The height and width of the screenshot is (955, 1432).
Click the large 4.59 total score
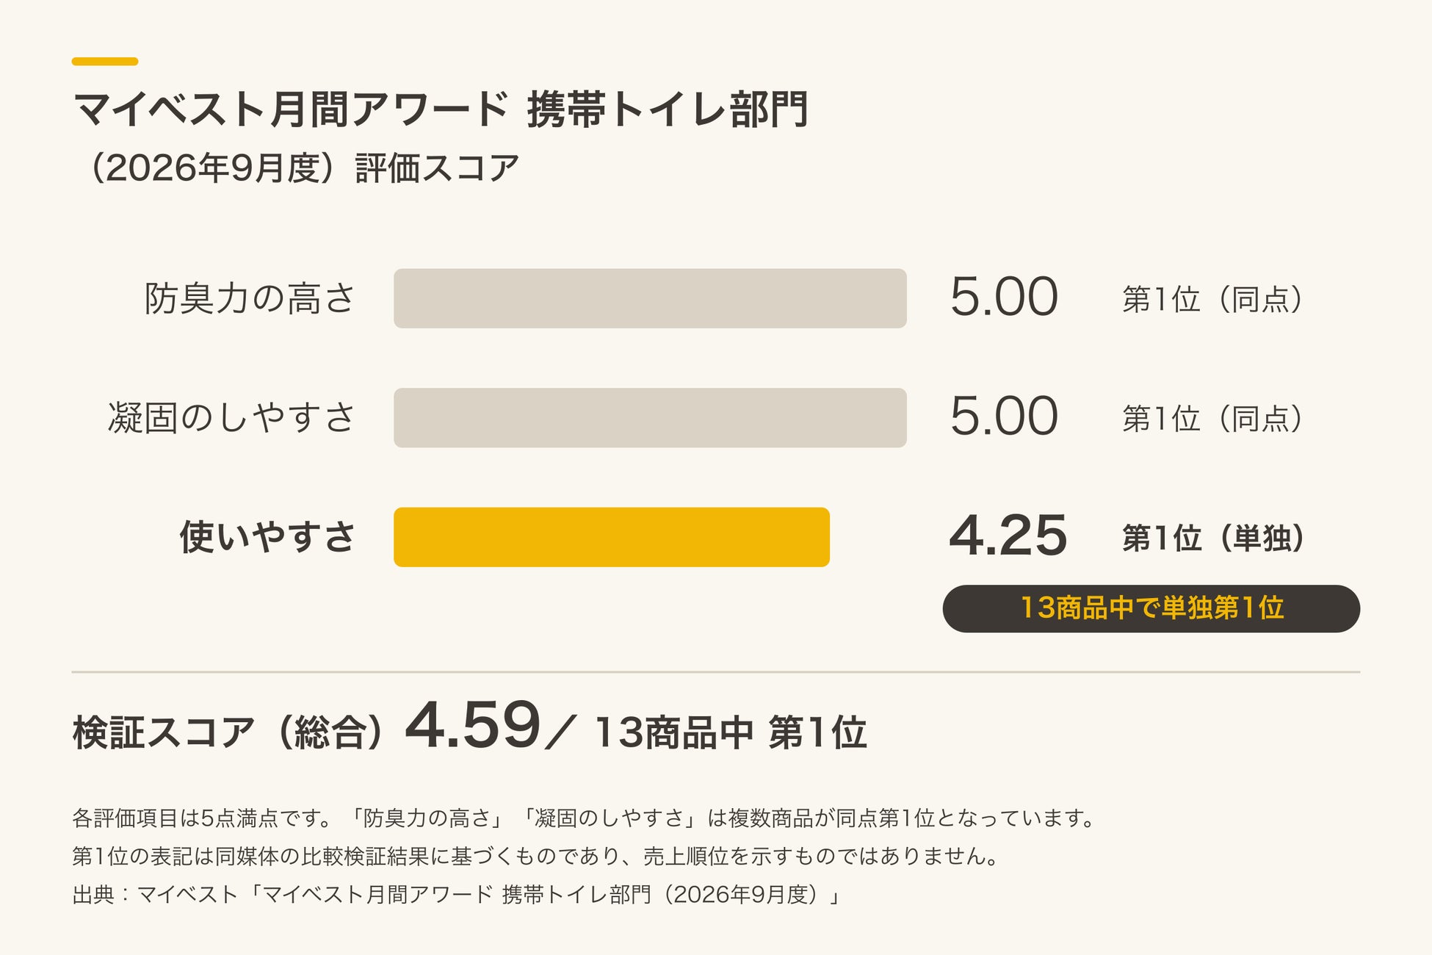[473, 725]
